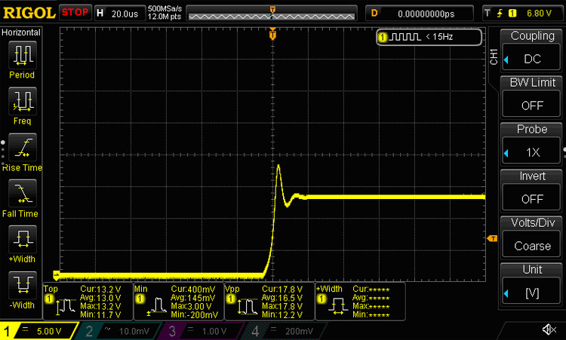Click the rising edge trigger icon
This screenshot has width=566, height=340.
click(500, 14)
